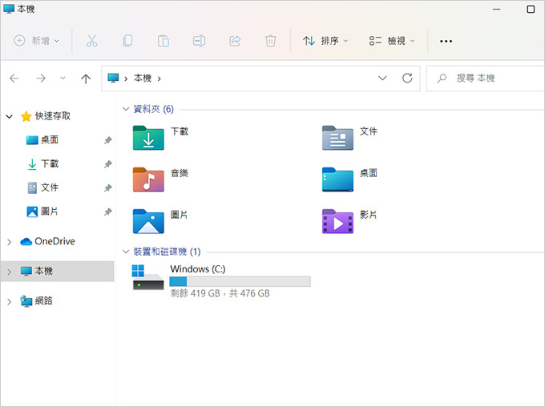
Task: Open the 文件 folder icon in main pane
Action: tap(337, 138)
